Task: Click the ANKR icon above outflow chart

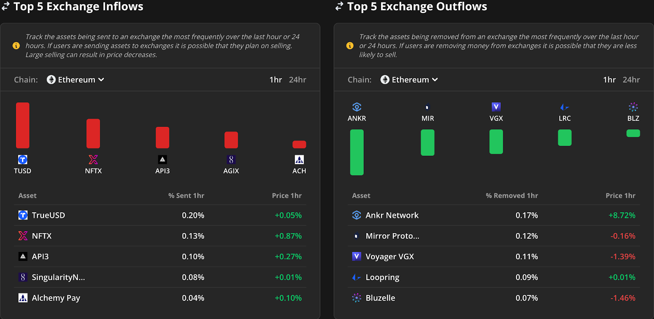Action: point(357,107)
